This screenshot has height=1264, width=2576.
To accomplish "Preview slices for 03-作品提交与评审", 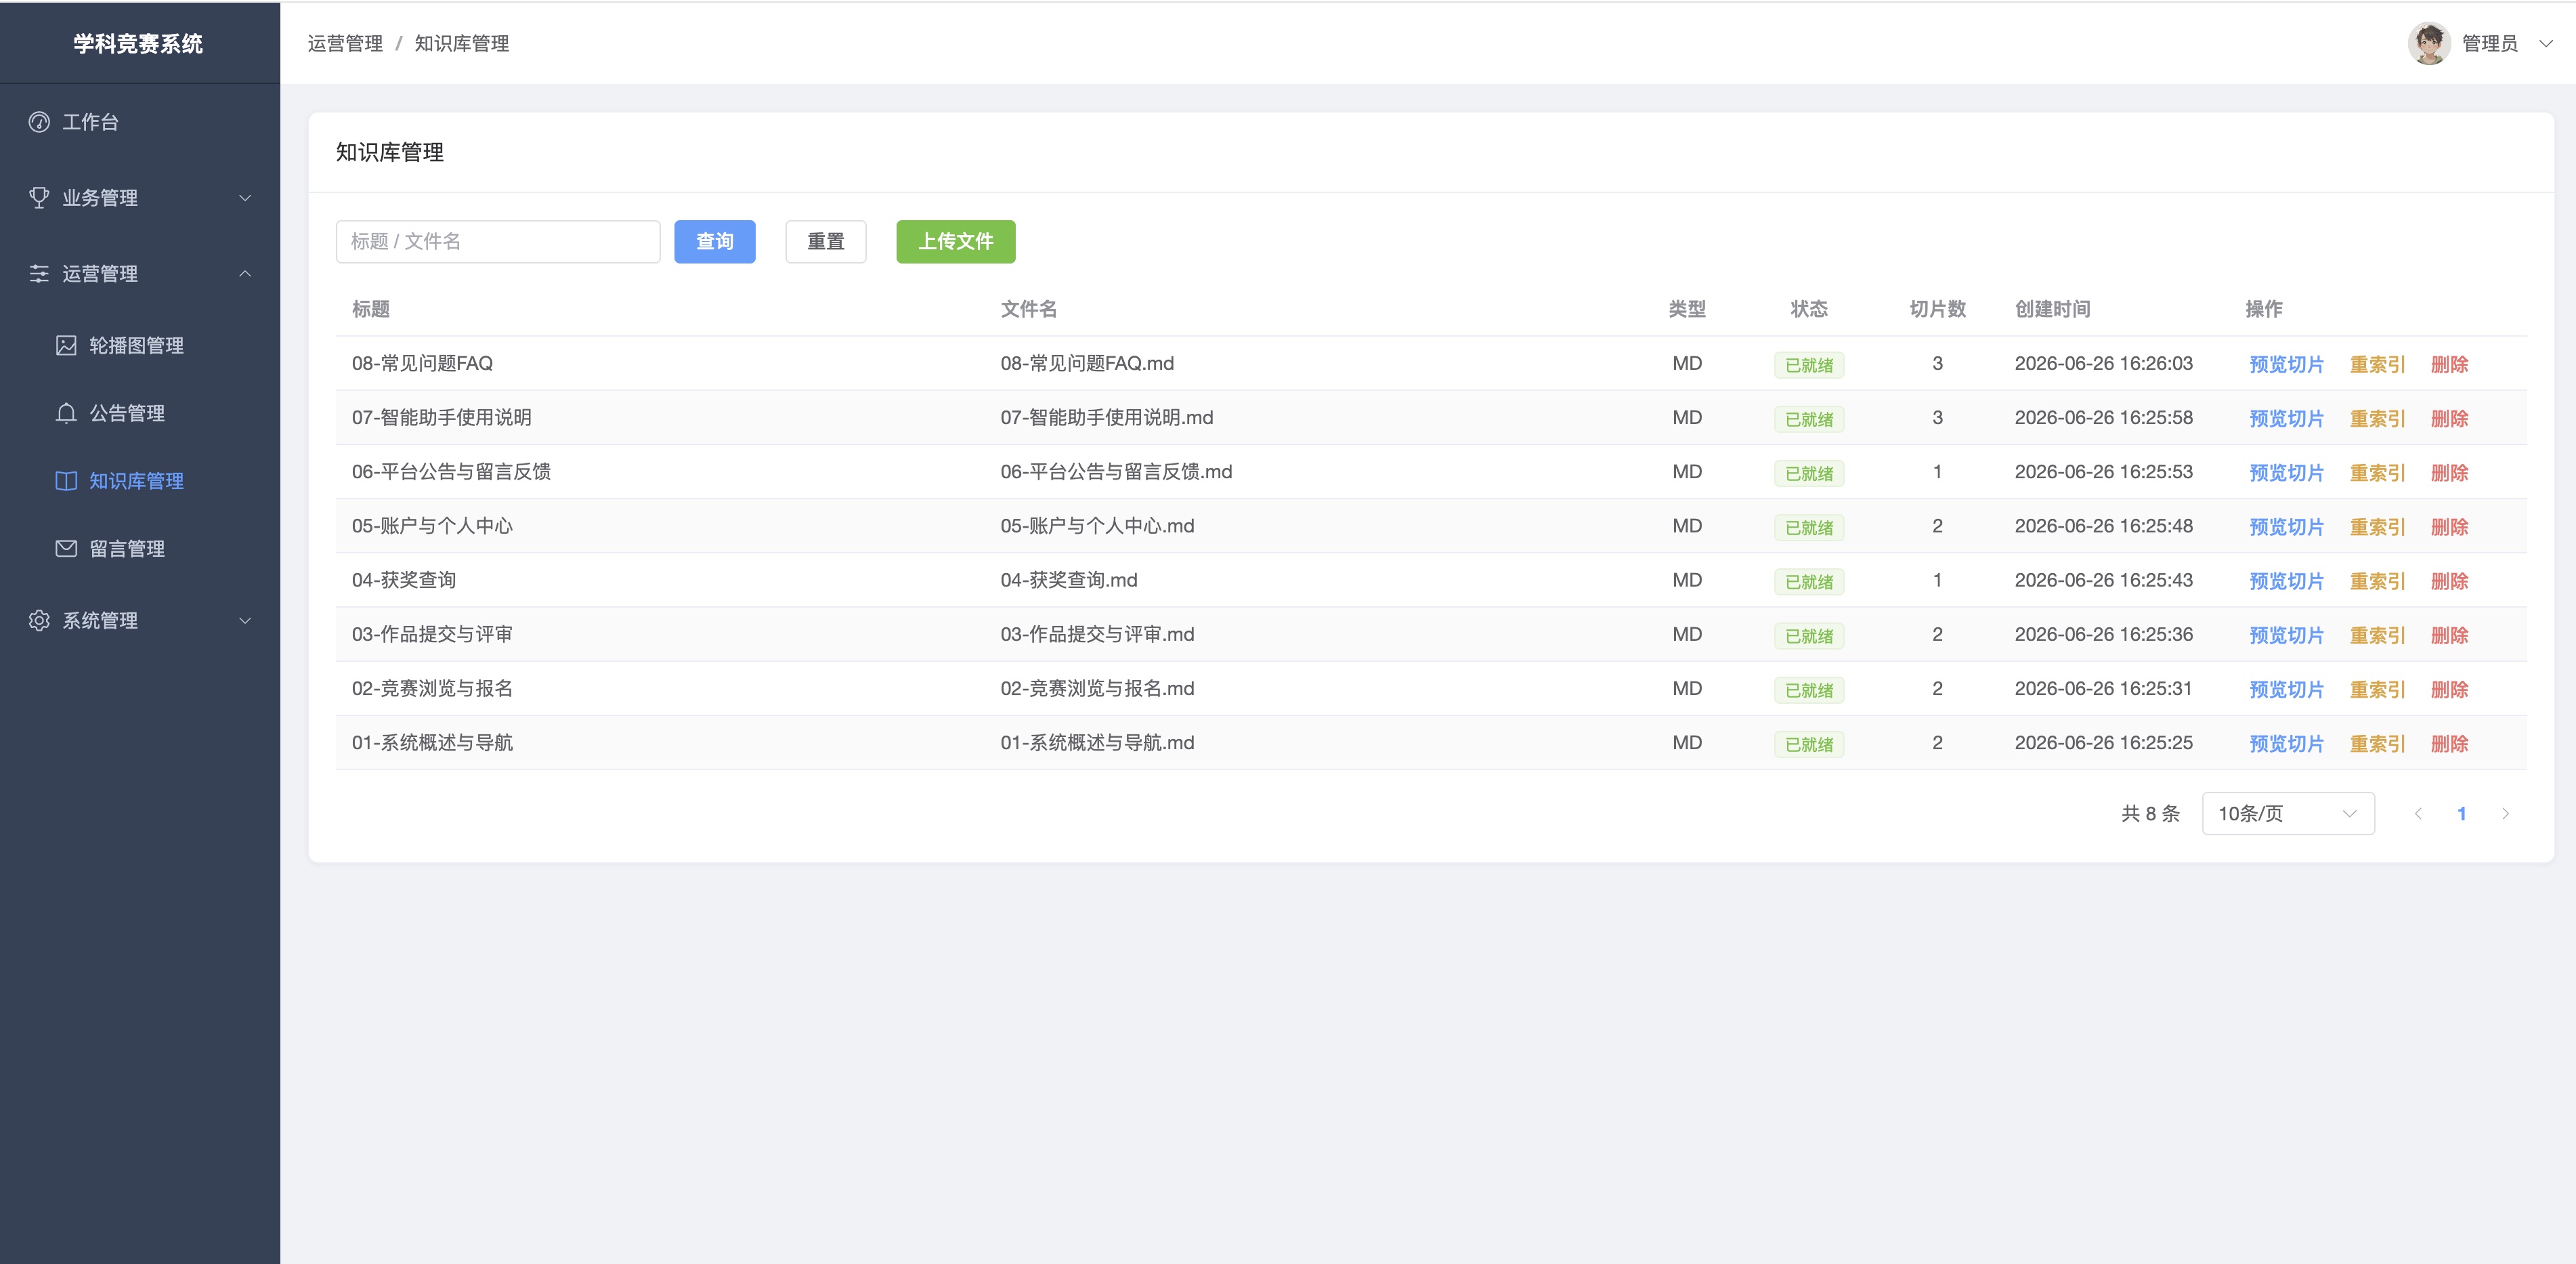I will click(x=2287, y=635).
